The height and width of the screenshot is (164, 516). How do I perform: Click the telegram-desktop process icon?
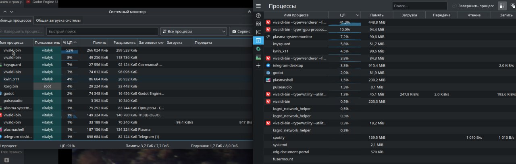pos(268,65)
